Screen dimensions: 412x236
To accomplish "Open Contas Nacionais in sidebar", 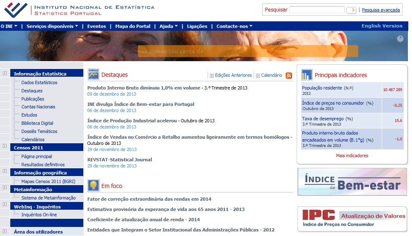I will (x=38, y=107).
